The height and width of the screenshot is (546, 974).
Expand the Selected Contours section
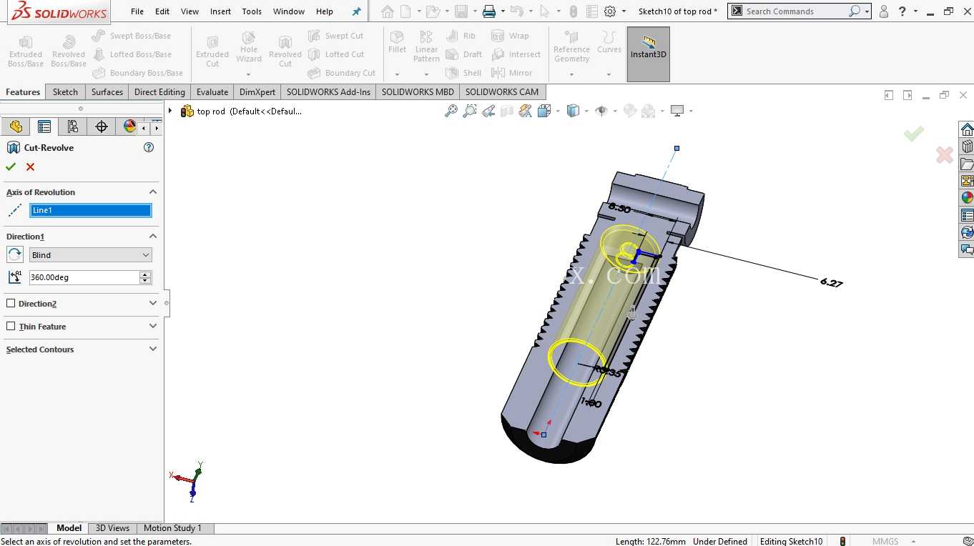pyautogui.click(x=152, y=349)
